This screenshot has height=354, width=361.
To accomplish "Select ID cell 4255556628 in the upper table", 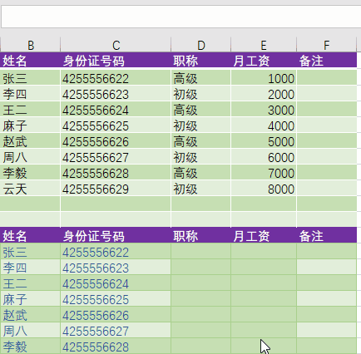I will (116, 173).
